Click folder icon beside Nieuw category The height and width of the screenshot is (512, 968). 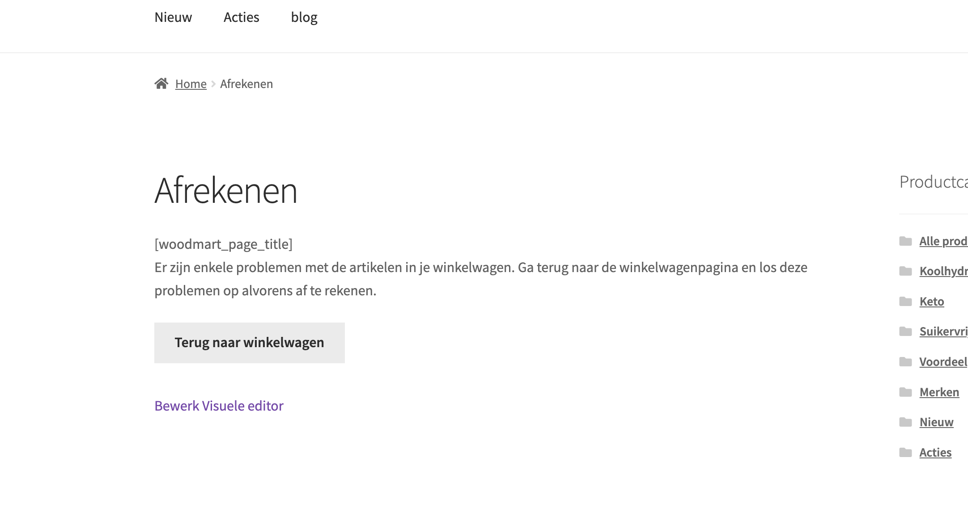[x=905, y=422]
